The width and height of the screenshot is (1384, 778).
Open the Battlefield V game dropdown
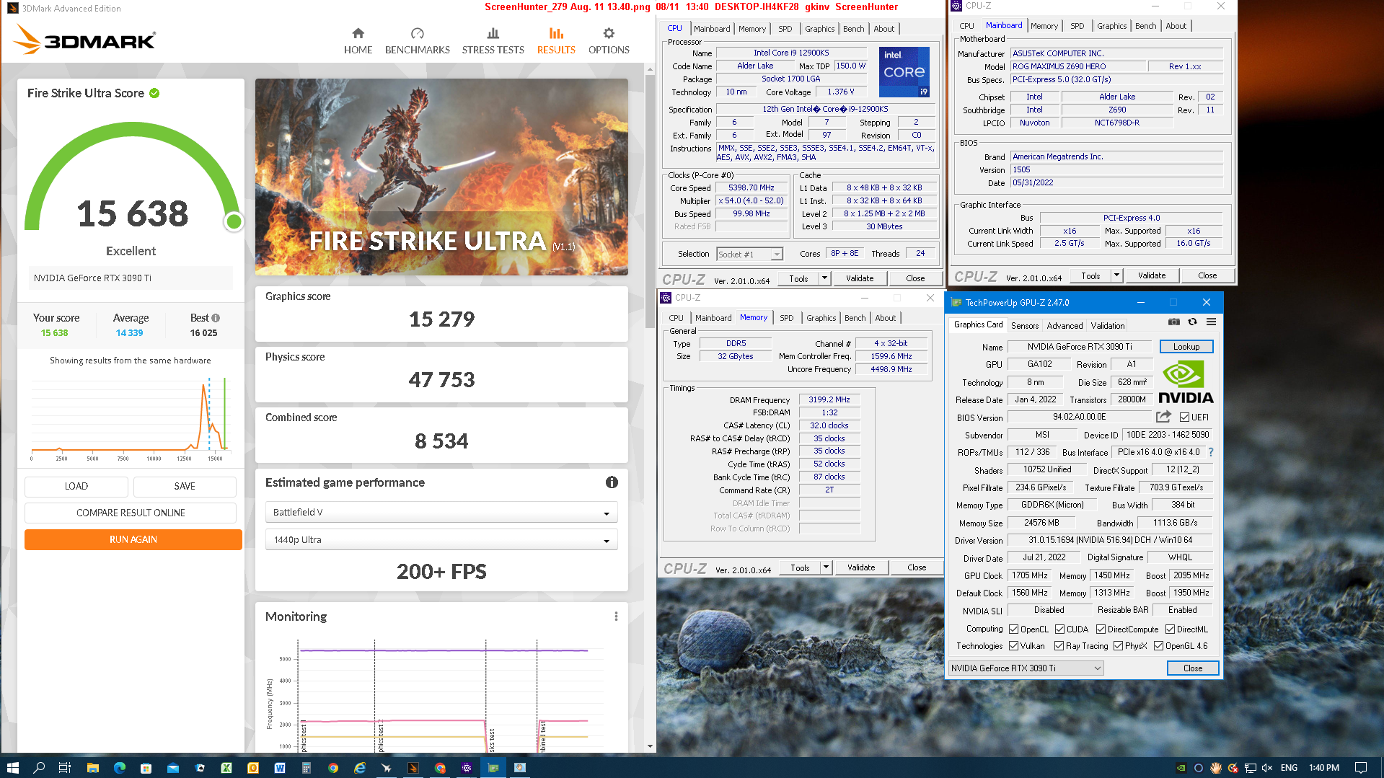click(x=441, y=513)
